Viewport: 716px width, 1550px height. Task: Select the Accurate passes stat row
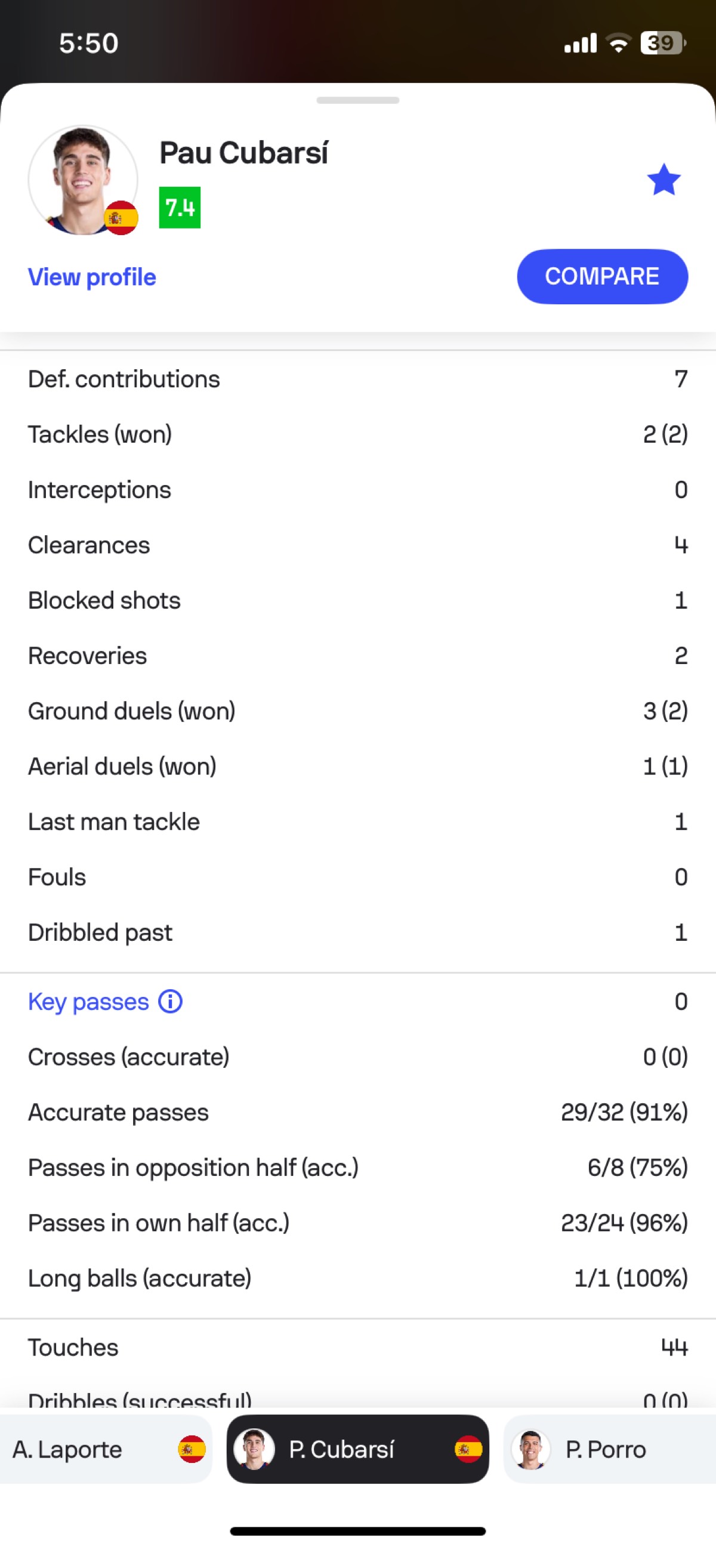pyautogui.click(x=358, y=1113)
